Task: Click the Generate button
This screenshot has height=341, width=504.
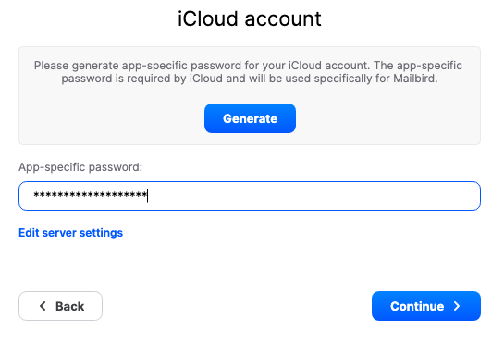Action: [250, 118]
